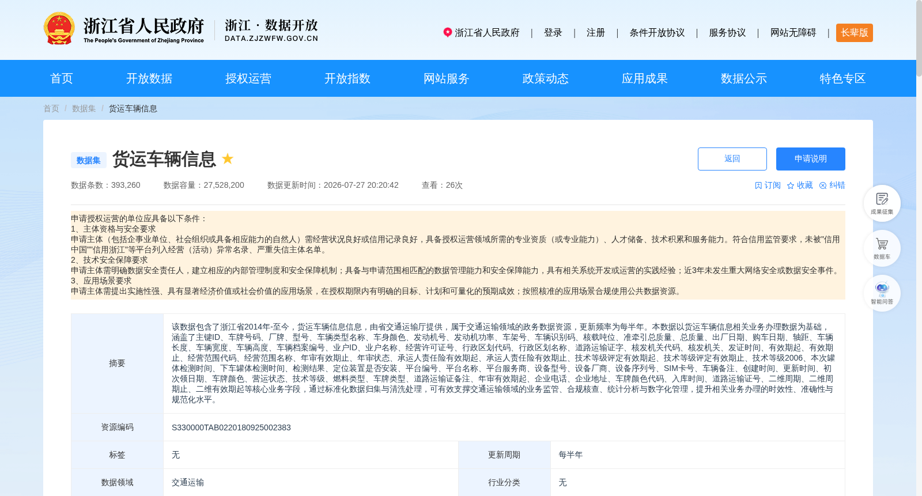The height and width of the screenshot is (496, 922).
Task: Click the 申请说明 button
Action: (811, 159)
